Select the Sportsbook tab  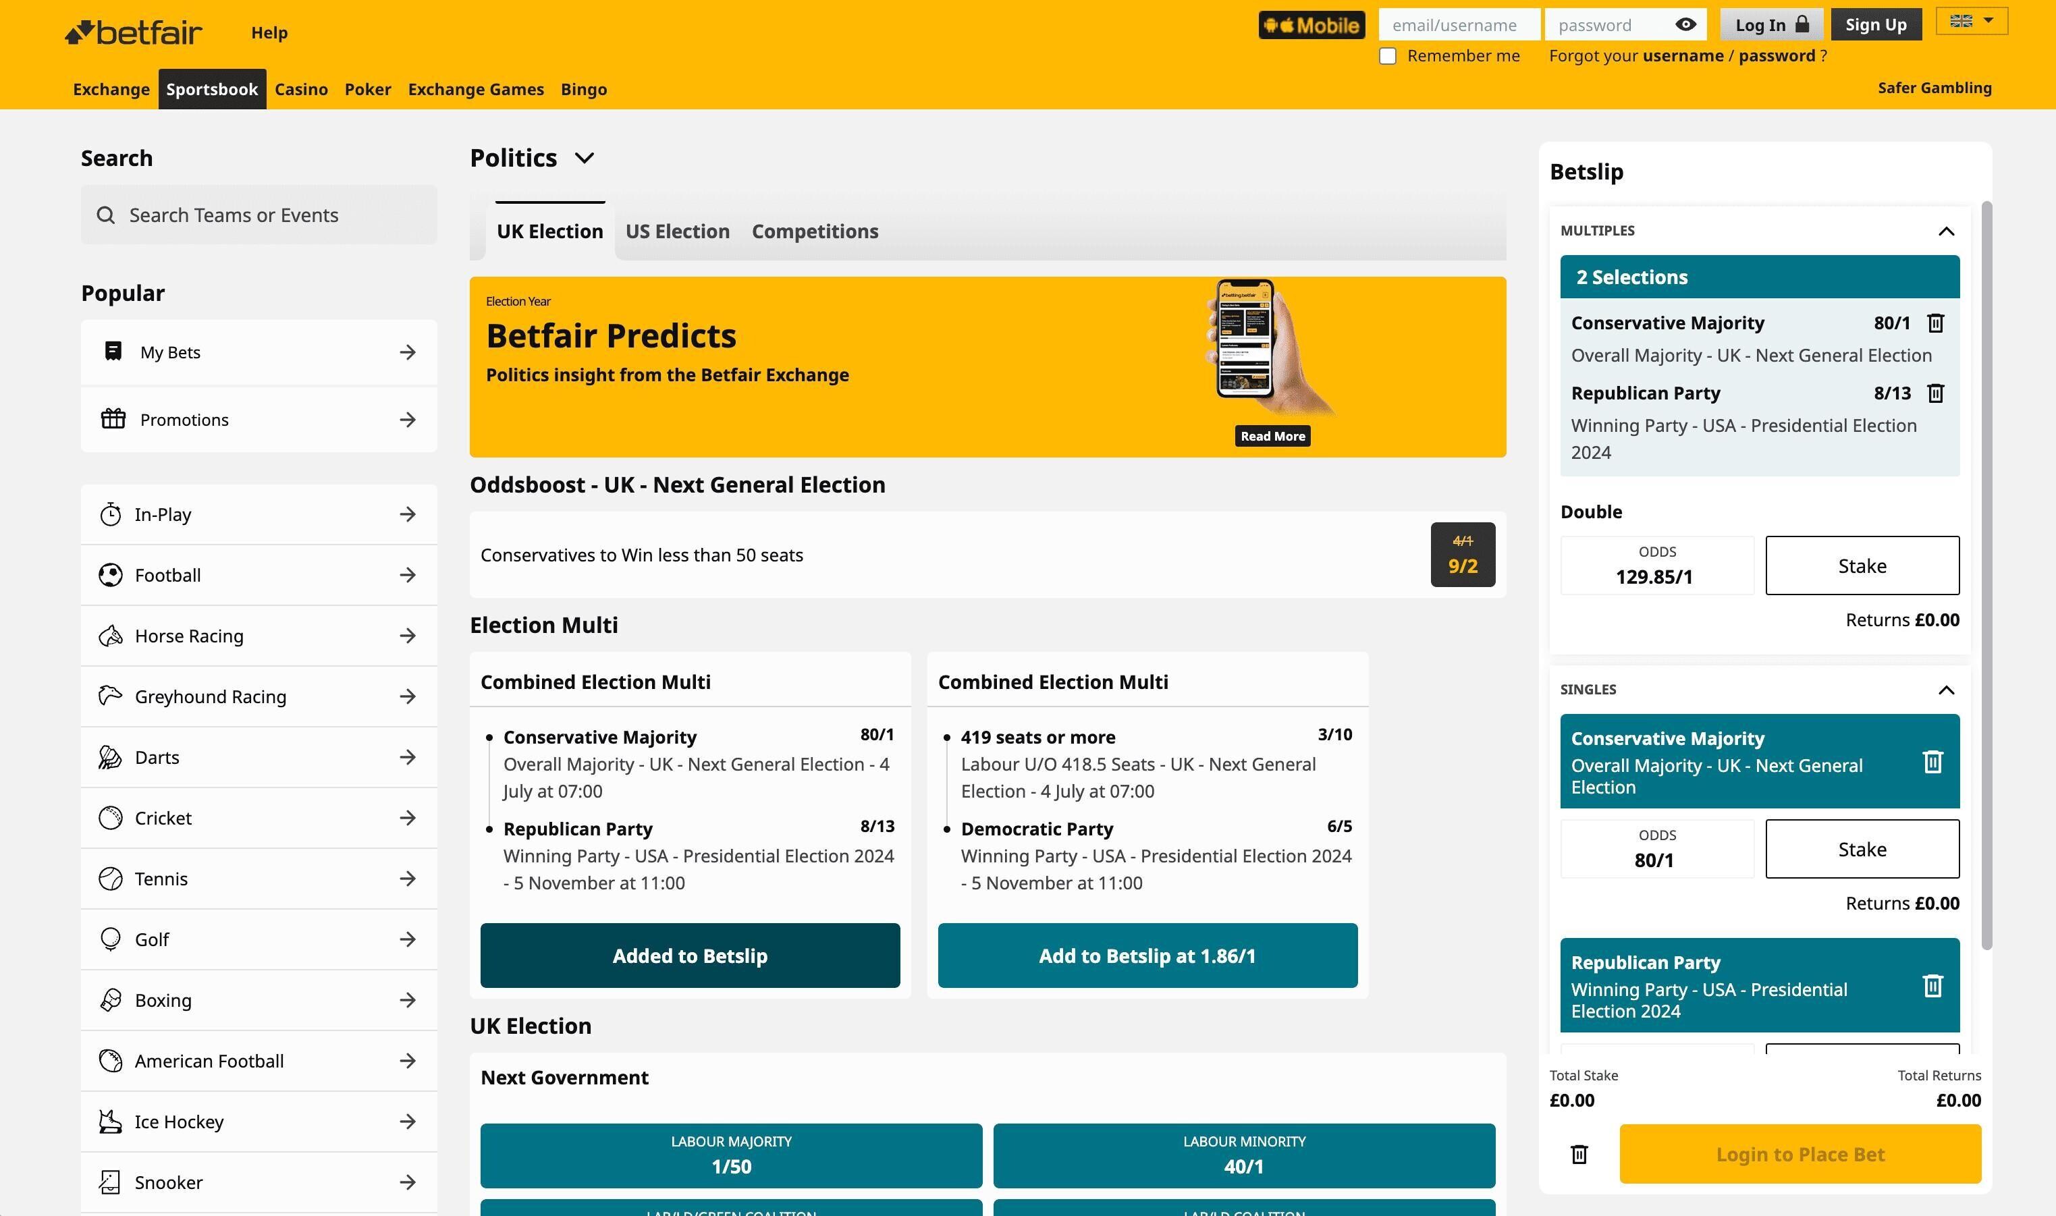pyautogui.click(x=212, y=89)
